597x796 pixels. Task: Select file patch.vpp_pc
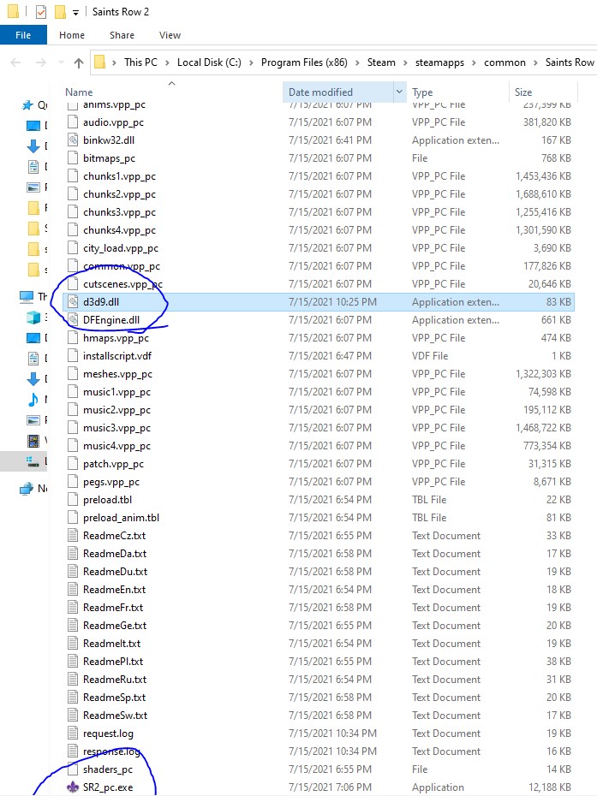pyautogui.click(x=113, y=464)
